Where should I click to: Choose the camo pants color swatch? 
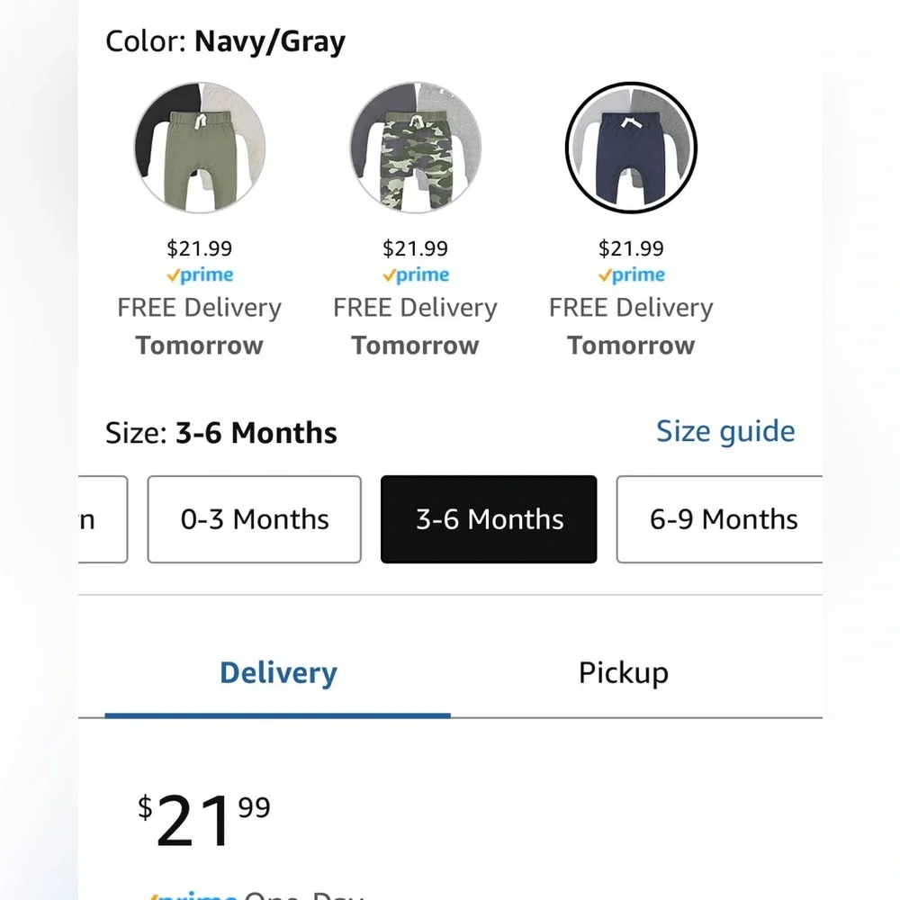point(415,148)
